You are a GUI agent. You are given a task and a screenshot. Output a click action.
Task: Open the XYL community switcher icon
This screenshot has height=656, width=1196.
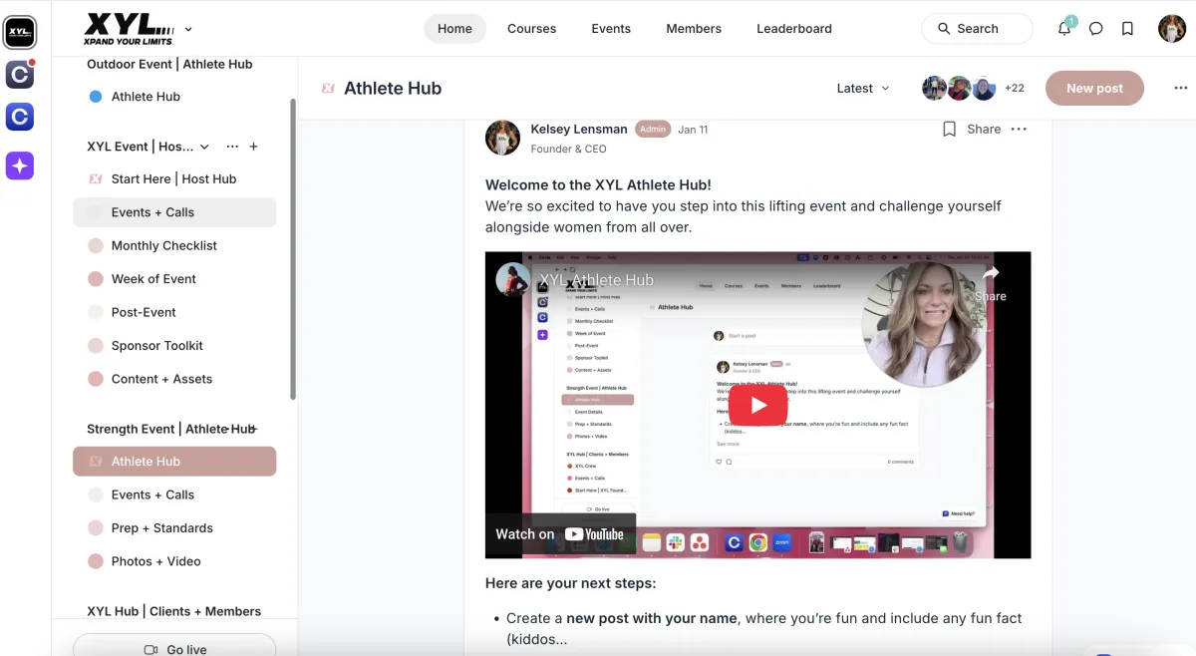[x=20, y=32]
